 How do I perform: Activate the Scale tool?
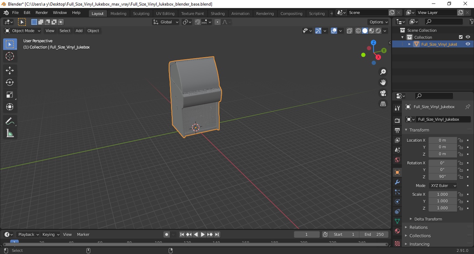pos(10,95)
